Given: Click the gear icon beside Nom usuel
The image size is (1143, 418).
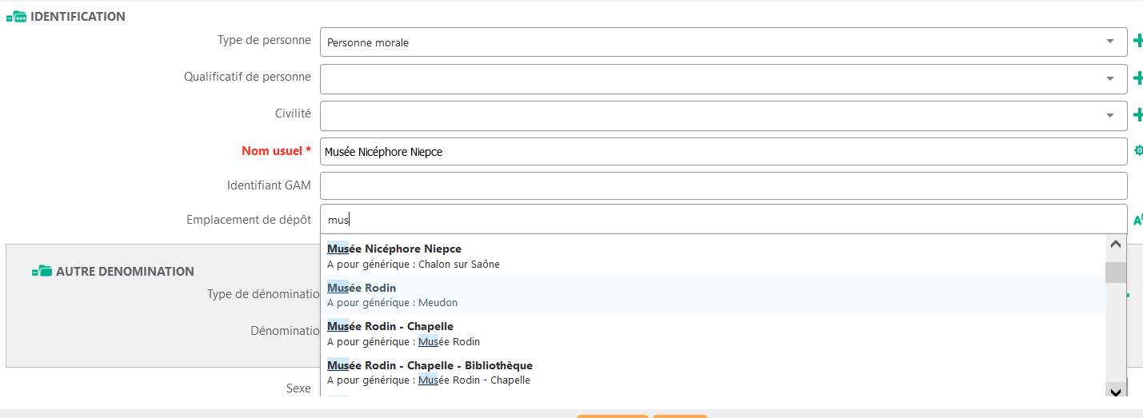Looking at the screenshot, I should [1138, 150].
